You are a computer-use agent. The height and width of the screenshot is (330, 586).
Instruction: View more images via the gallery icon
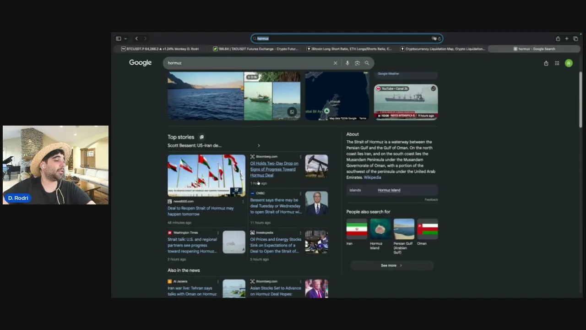[292, 112]
